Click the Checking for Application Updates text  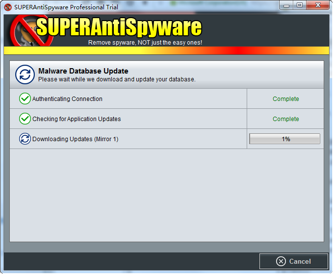(77, 119)
